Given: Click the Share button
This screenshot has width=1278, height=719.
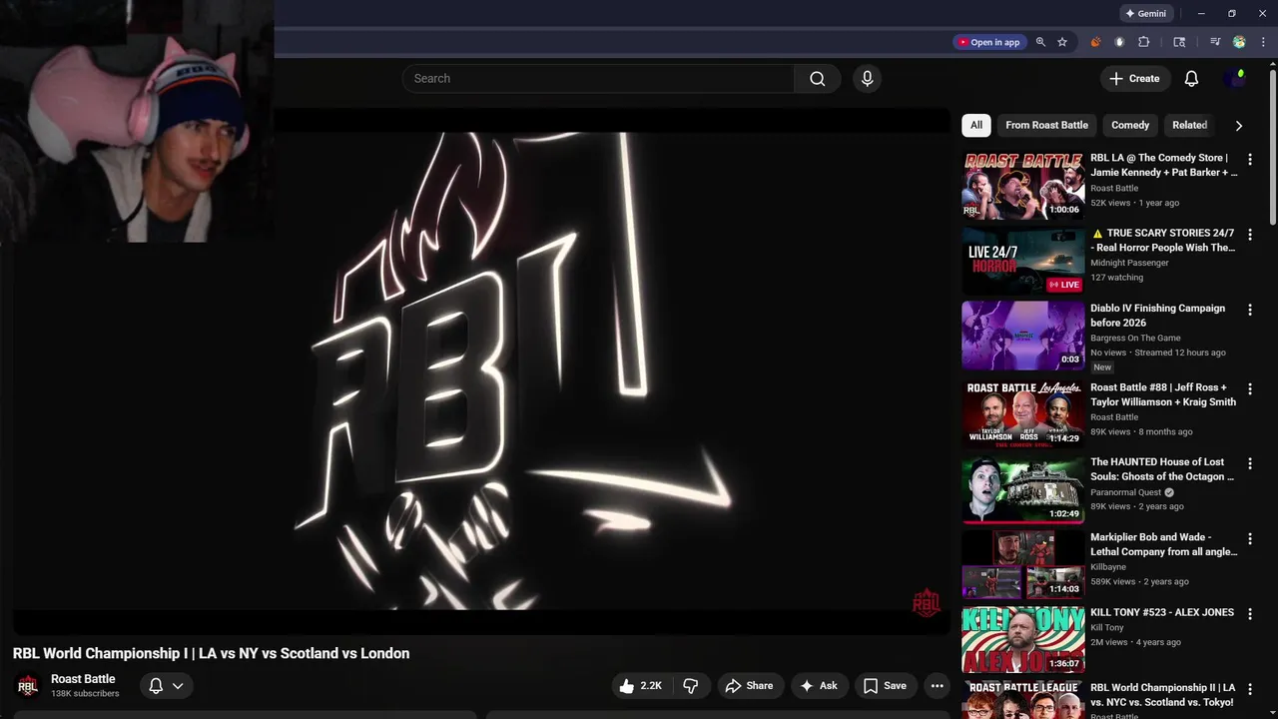Looking at the screenshot, I should pos(749,685).
